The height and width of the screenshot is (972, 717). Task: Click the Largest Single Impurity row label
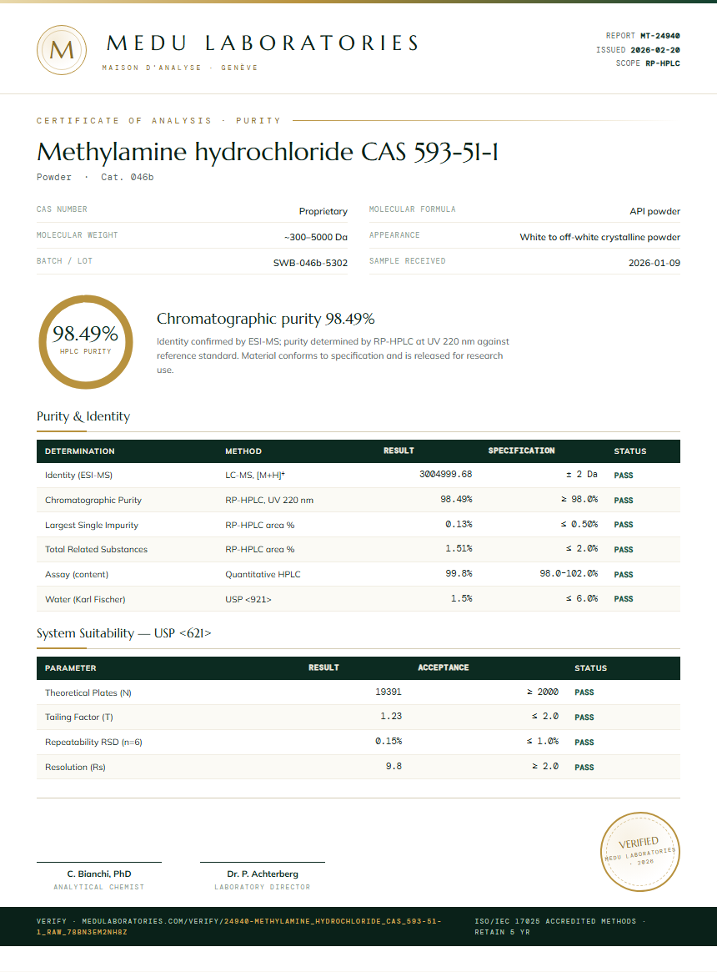click(91, 525)
